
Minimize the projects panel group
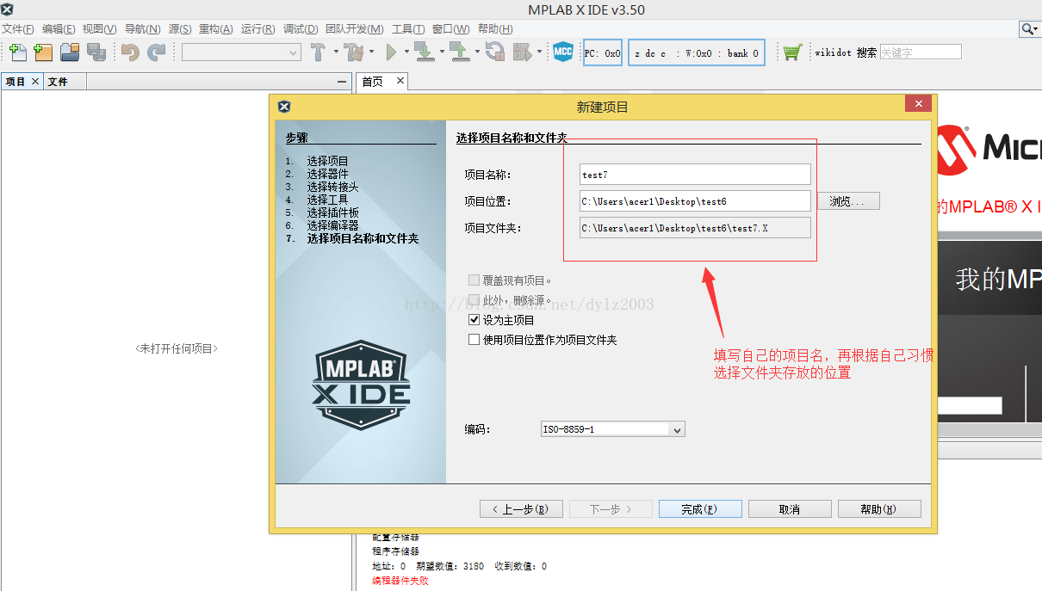(342, 82)
